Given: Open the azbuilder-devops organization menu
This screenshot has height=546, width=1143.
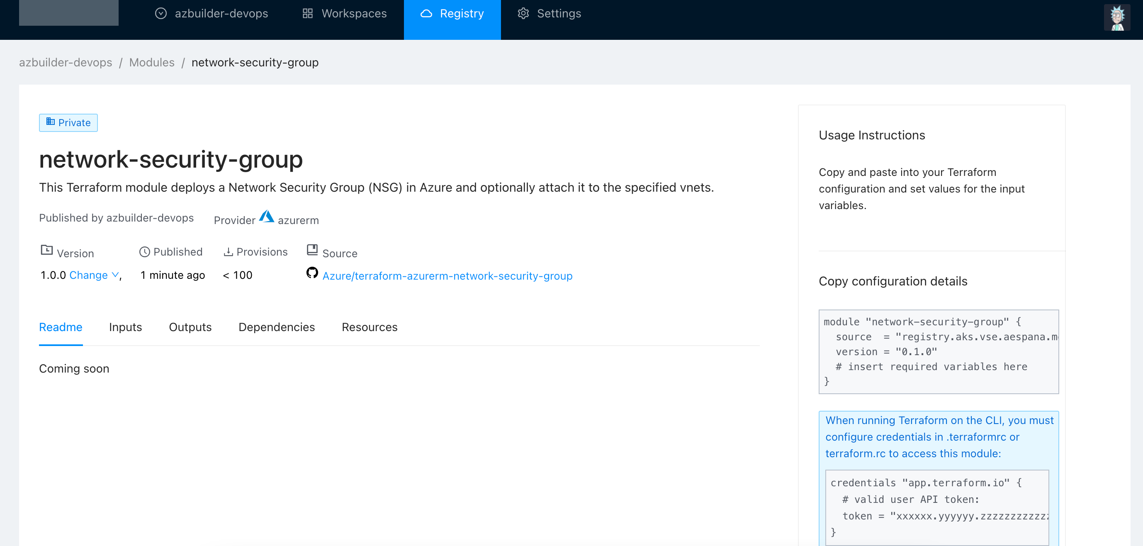Looking at the screenshot, I should point(212,13).
